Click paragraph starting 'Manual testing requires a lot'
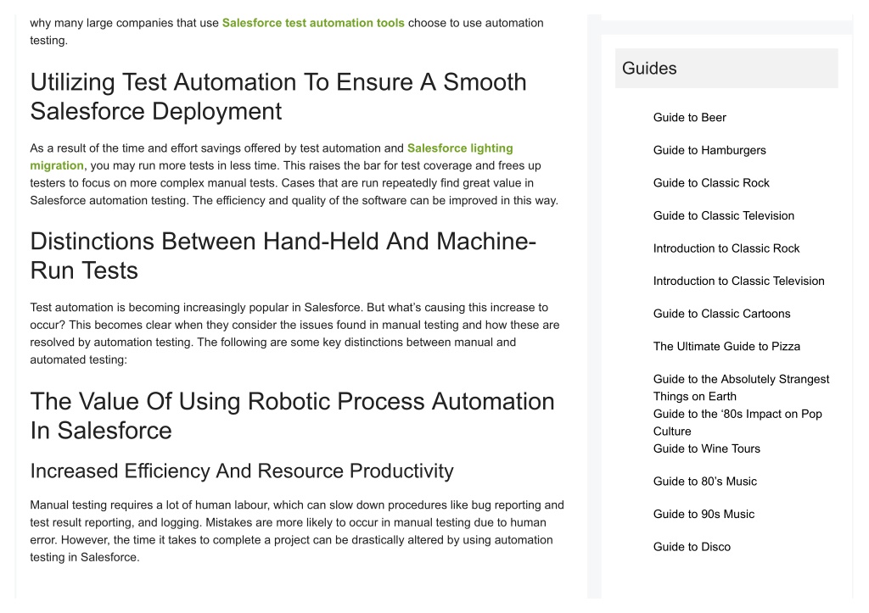The image size is (869, 613). (x=297, y=531)
